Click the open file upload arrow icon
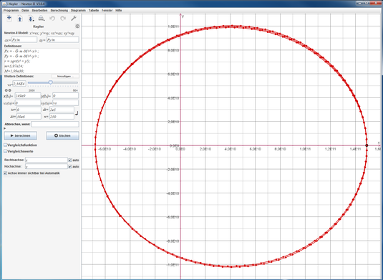The width and height of the screenshot is (383, 280). click(20, 19)
